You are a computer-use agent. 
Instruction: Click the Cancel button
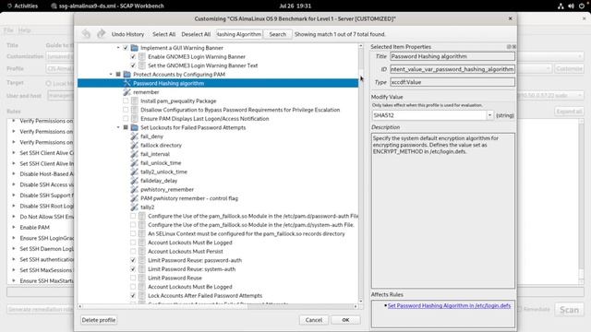[x=314, y=320]
